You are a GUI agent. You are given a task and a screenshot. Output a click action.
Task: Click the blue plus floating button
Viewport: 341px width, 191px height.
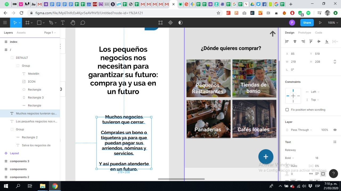click(x=266, y=157)
